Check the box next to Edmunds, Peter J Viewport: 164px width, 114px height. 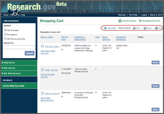click(x=42, y=46)
